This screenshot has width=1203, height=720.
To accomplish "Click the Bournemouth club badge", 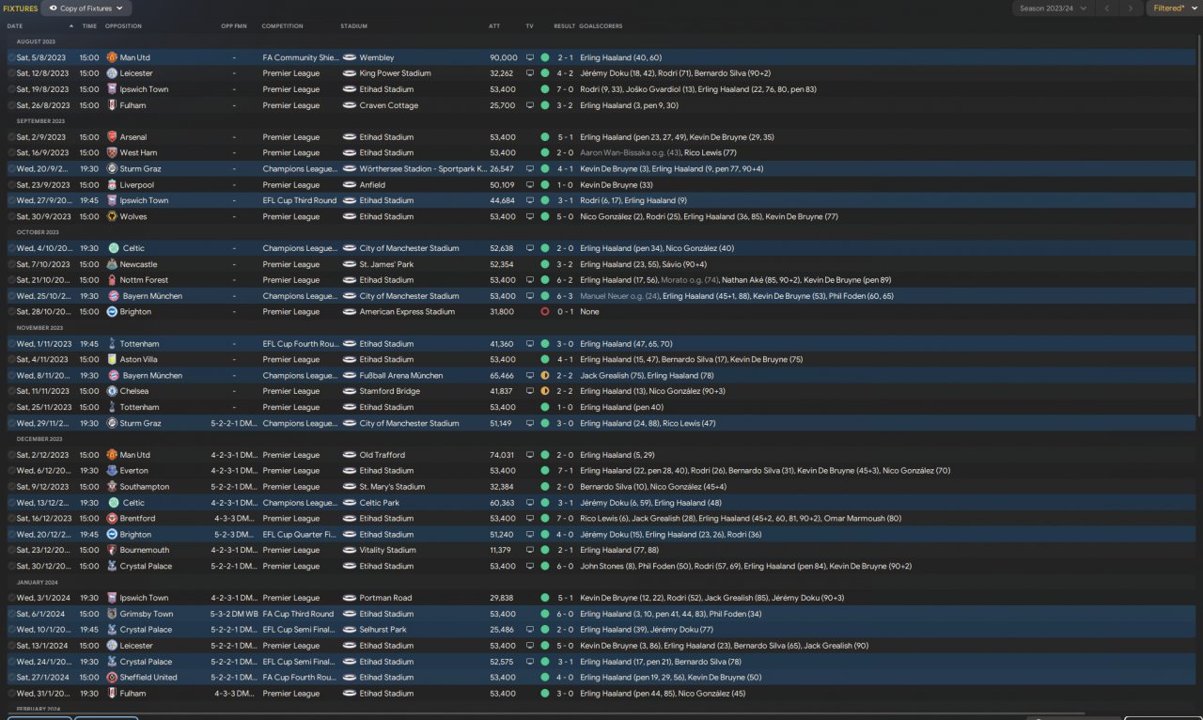I will pos(112,550).
